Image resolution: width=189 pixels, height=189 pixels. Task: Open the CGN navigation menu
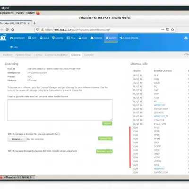click(x=83, y=38)
